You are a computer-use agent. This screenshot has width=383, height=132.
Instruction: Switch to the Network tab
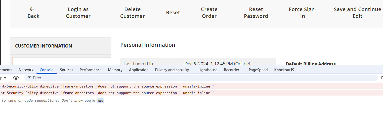pyautogui.click(x=26, y=70)
